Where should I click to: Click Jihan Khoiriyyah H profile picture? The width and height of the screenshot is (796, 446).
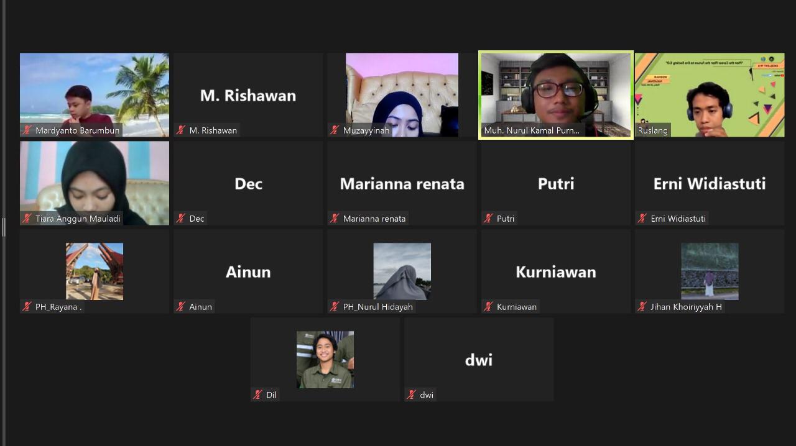[710, 271]
